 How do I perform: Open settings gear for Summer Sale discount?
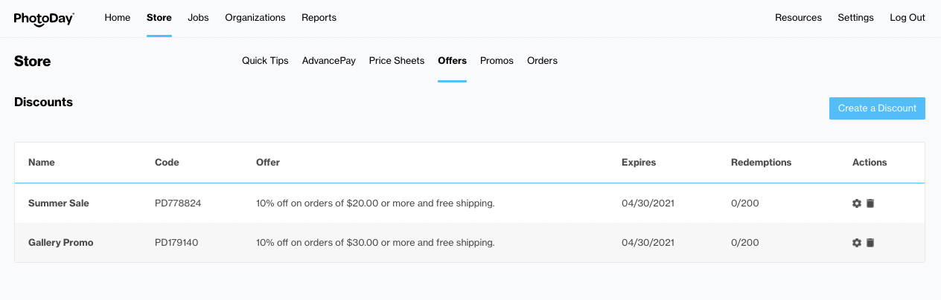coord(857,203)
